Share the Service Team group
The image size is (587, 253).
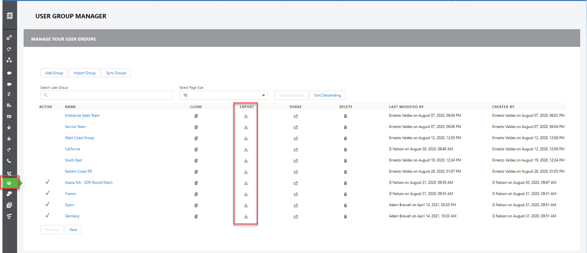296,127
